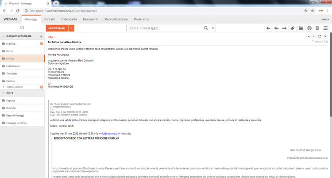The width and height of the screenshot is (332, 178).
Task: Click info@manunzio.it link in quoted text
Action: pyautogui.click(x=110, y=134)
